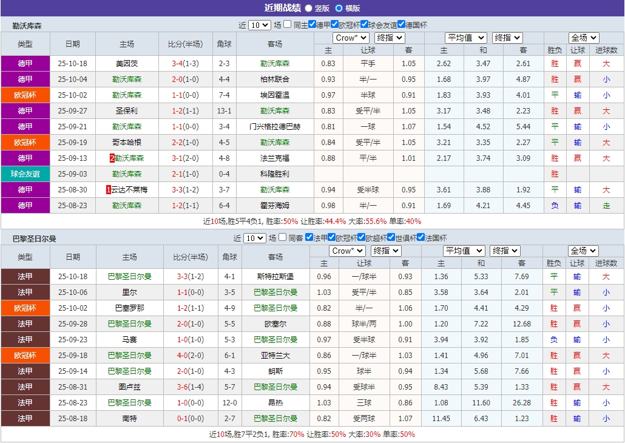Viewport: 625px width, 443px height.
Task: Uncheck the 法国杯 cup filter checkbox
Action: pos(422,238)
